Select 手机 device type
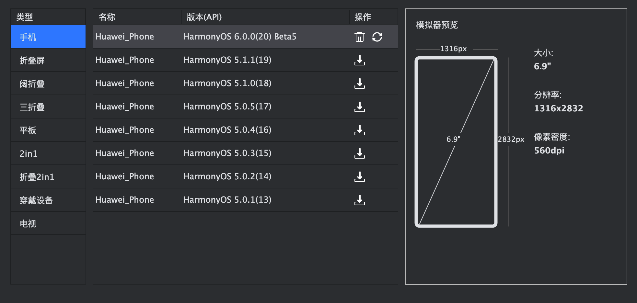Image resolution: width=637 pixels, height=303 pixels. tap(48, 37)
